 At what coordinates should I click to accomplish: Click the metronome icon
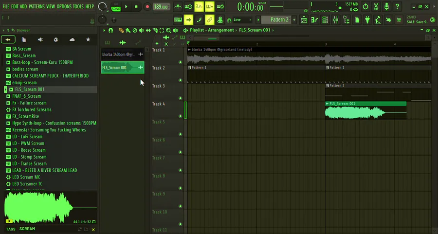pyautogui.click(x=178, y=6)
